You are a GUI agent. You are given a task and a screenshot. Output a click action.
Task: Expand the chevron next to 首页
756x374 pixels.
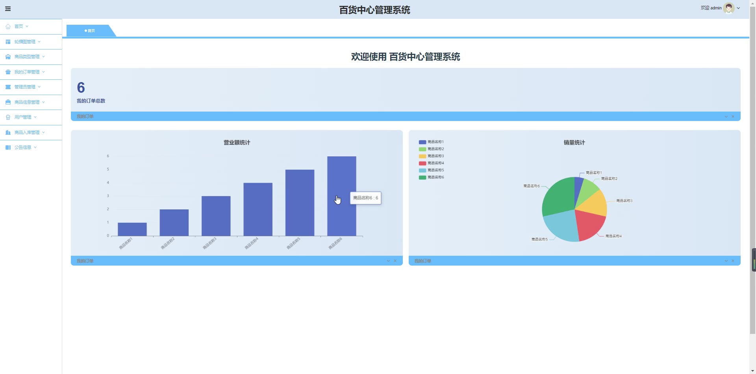(x=27, y=26)
